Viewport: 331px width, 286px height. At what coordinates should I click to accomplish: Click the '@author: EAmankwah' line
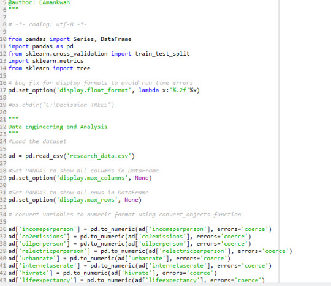[39, 2]
